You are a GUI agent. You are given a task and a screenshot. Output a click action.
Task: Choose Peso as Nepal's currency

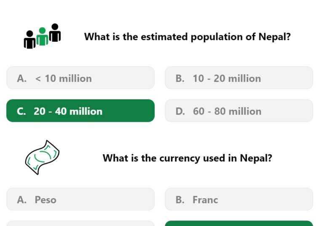(80, 199)
